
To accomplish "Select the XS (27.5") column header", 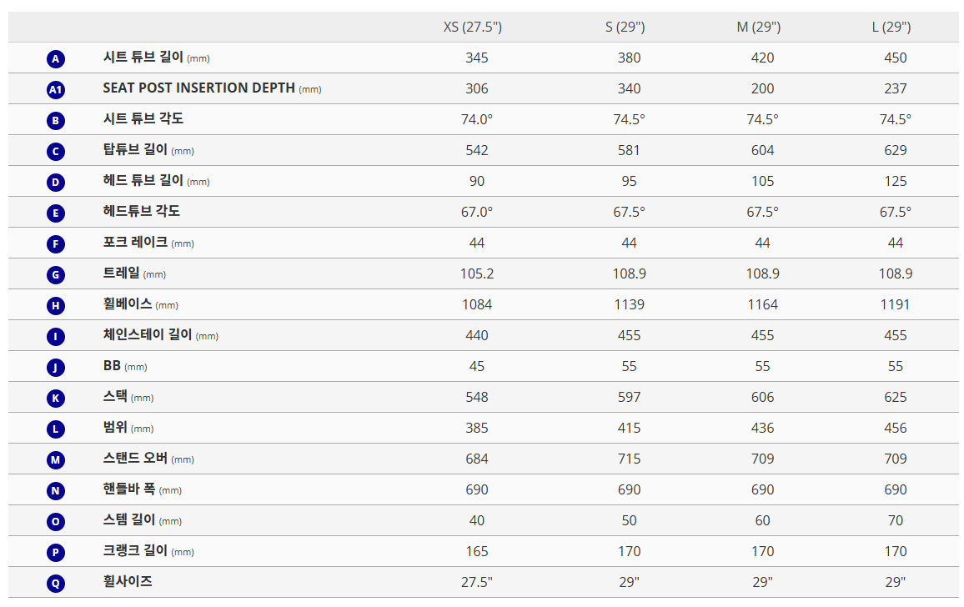I will tap(472, 27).
